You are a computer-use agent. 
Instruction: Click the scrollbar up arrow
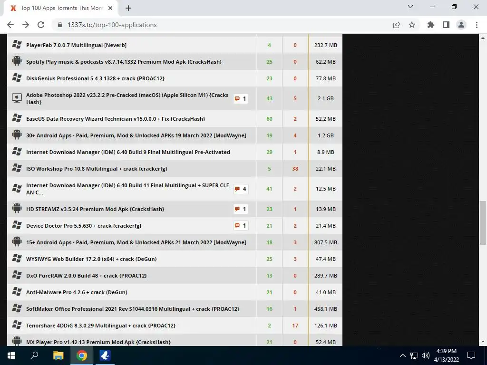(483, 38)
